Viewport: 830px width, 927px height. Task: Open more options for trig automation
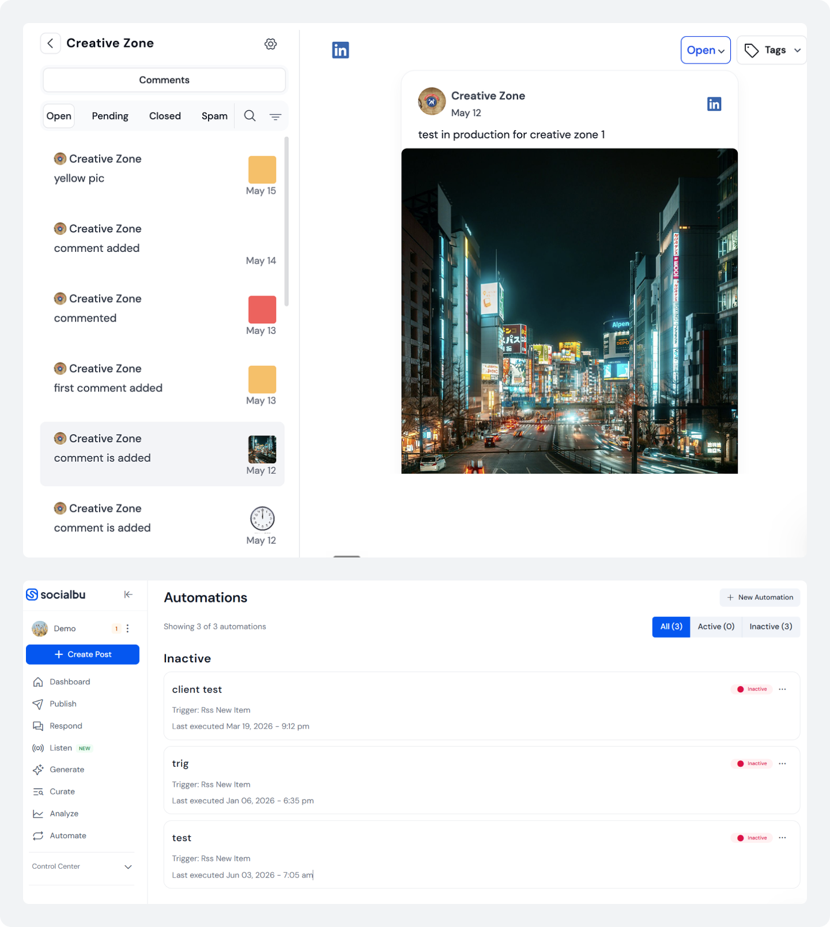(x=782, y=763)
